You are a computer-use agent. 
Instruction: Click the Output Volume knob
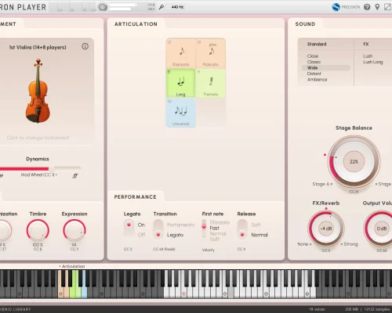tap(381, 228)
